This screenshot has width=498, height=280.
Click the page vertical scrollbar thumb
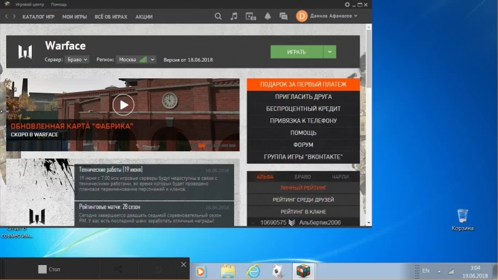(x=369, y=60)
